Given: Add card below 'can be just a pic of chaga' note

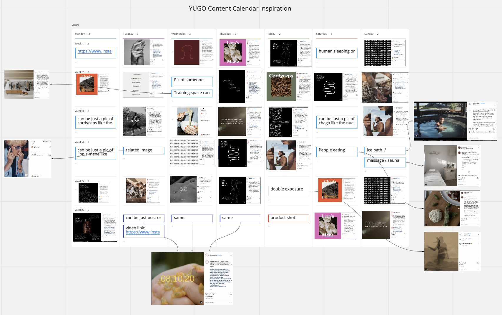Looking at the screenshot, I should click(317, 132).
